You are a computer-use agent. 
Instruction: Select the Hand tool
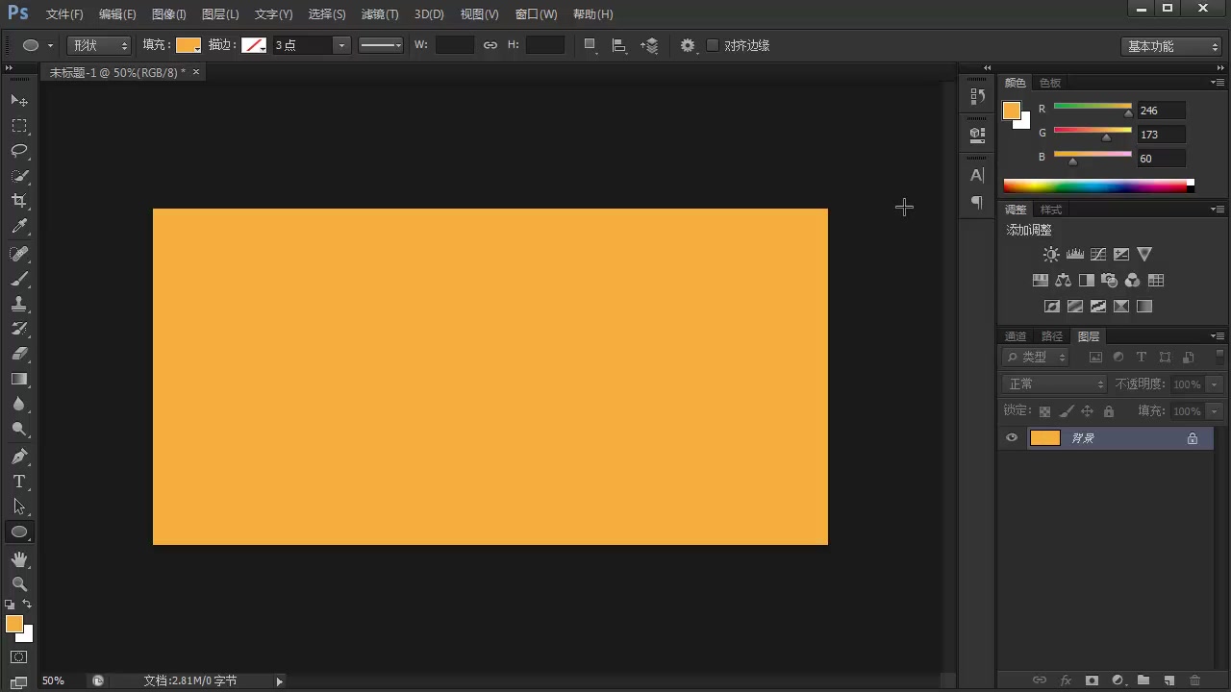point(19,559)
